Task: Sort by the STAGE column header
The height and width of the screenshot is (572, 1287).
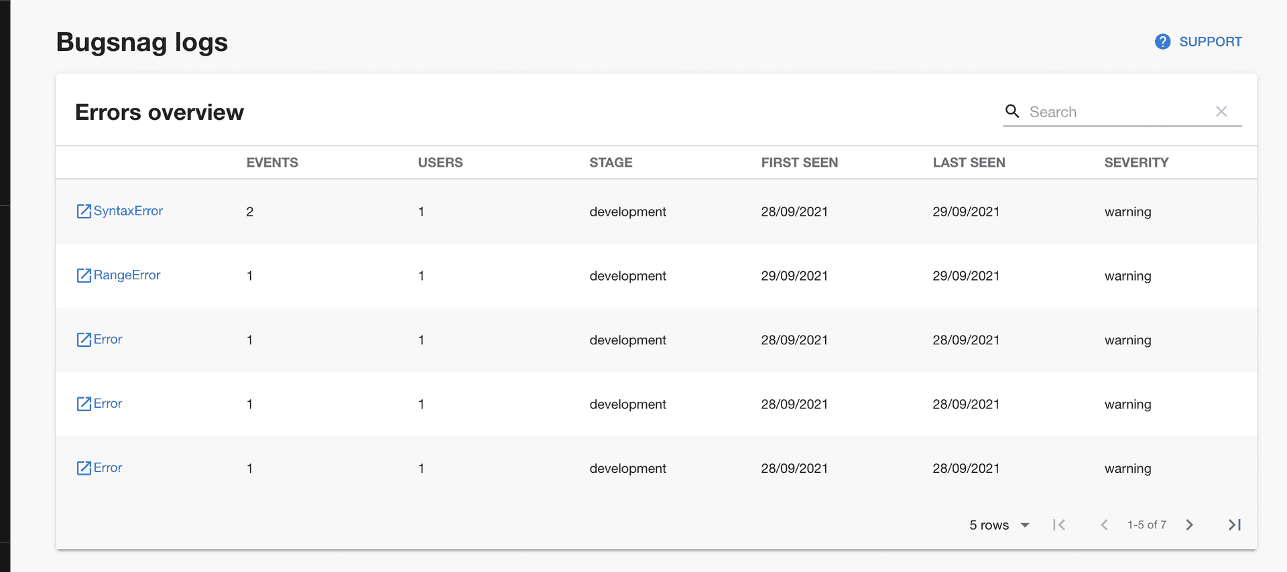Action: tap(611, 163)
